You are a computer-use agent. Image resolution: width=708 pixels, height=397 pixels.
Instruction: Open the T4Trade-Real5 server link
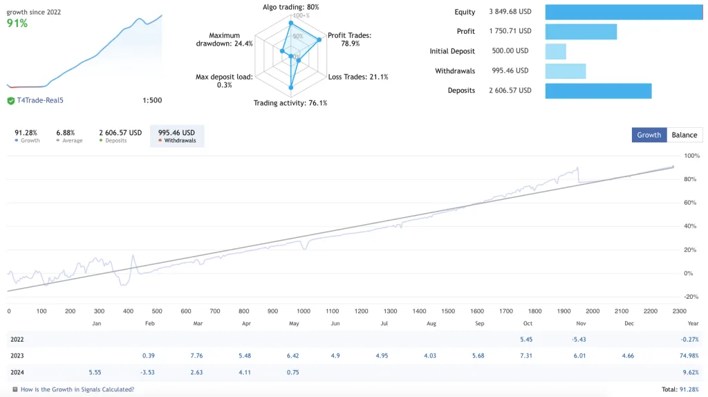[x=40, y=100]
